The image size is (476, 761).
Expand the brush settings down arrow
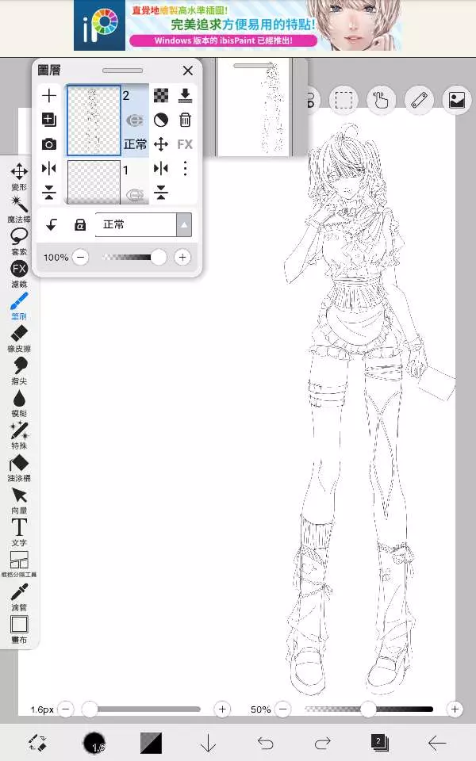209,743
